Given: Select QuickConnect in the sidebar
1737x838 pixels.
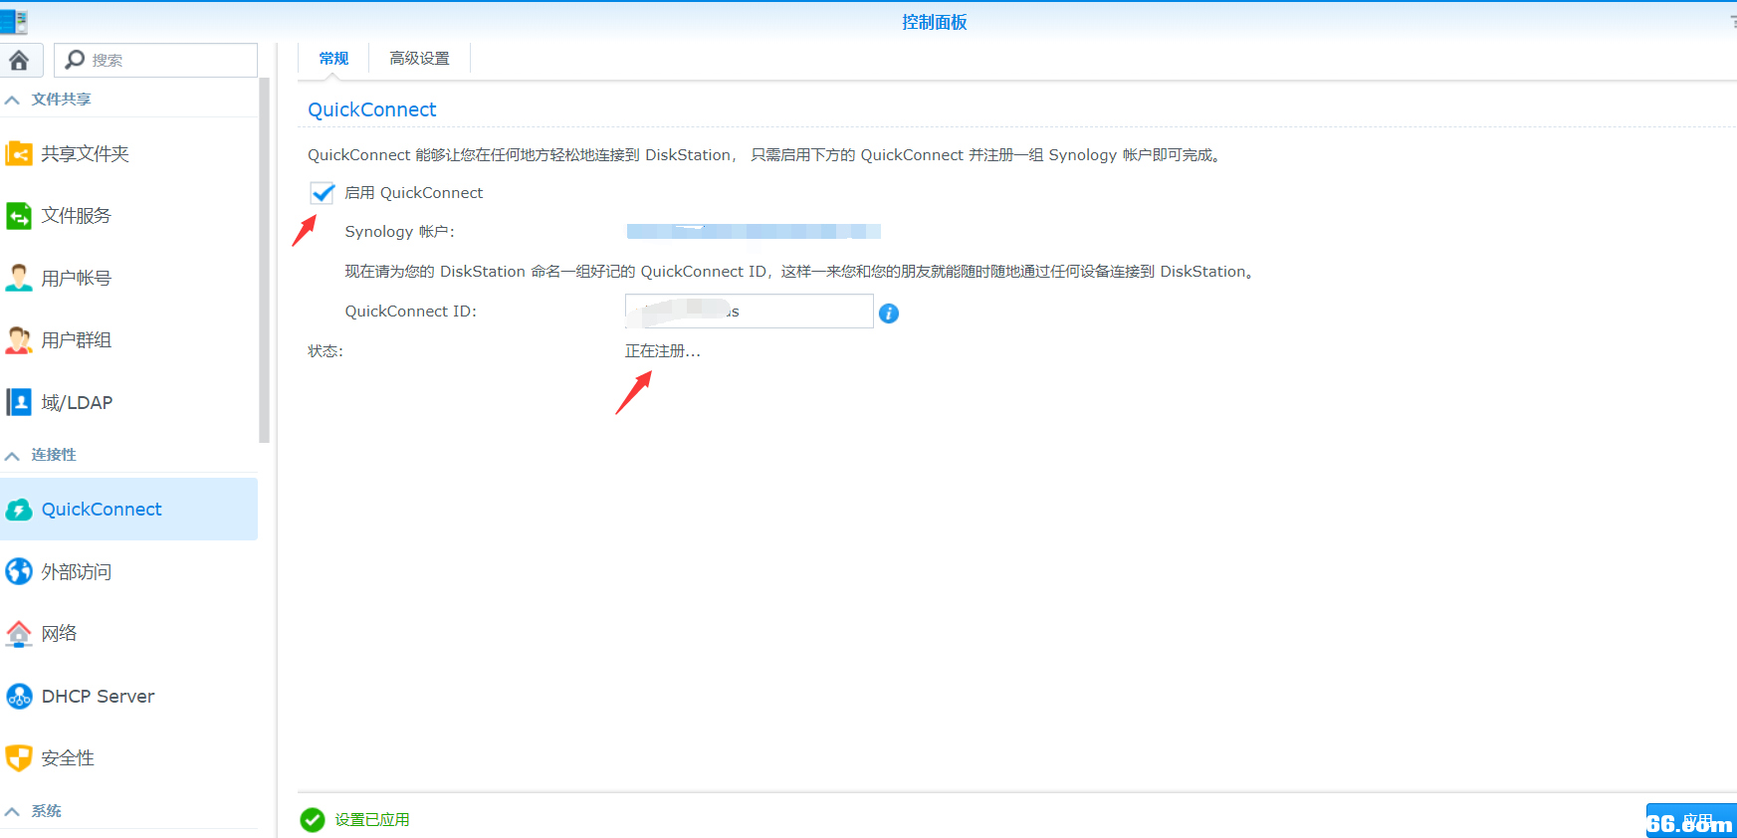Looking at the screenshot, I should click(128, 510).
